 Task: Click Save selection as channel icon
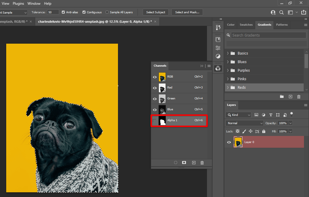click(x=184, y=162)
